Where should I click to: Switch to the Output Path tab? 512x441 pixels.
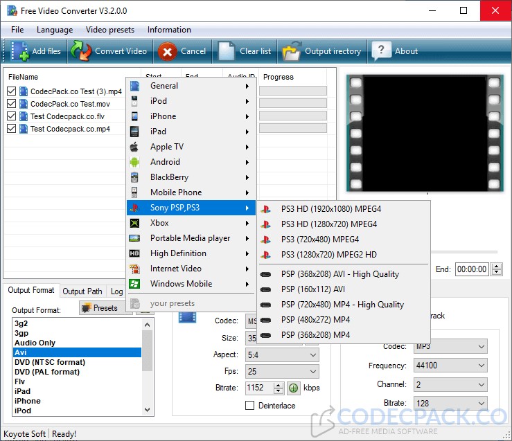(82, 291)
